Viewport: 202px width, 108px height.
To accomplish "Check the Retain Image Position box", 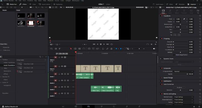I will pyautogui.click(x=174, y=55).
